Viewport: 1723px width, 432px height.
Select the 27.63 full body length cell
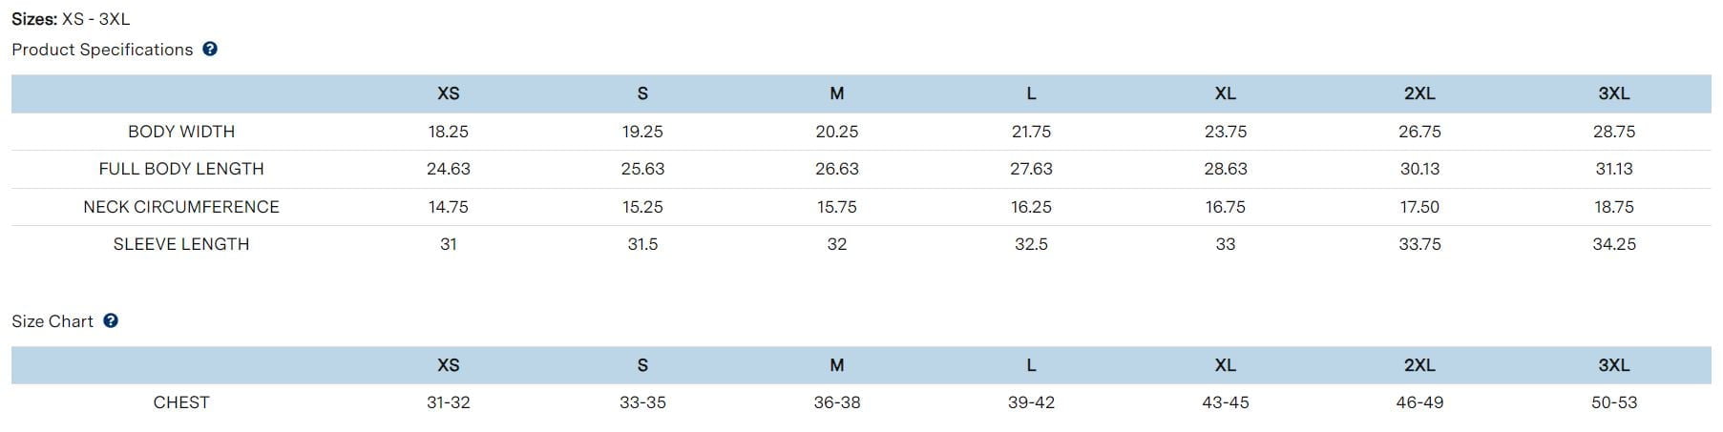pos(1031,169)
